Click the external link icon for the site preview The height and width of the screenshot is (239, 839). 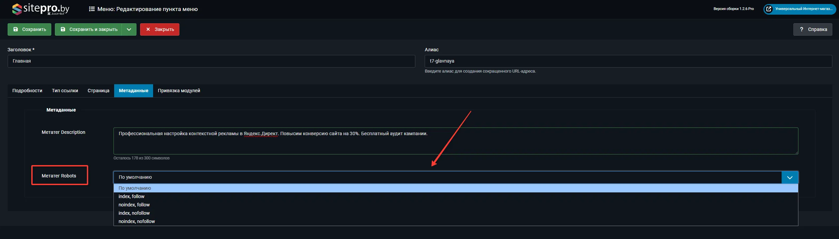[769, 9]
